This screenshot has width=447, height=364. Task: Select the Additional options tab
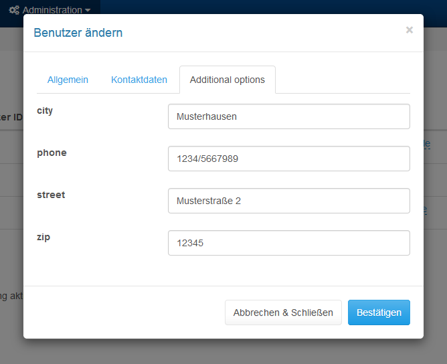pyautogui.click(x=227, y=80)
